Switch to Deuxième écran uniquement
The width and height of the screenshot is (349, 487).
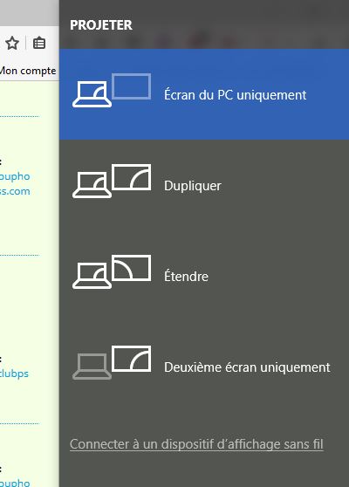point(204,367)
